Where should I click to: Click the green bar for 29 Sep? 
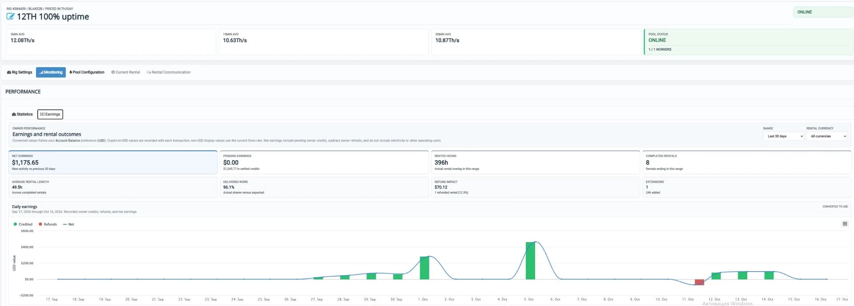[371, 276]
